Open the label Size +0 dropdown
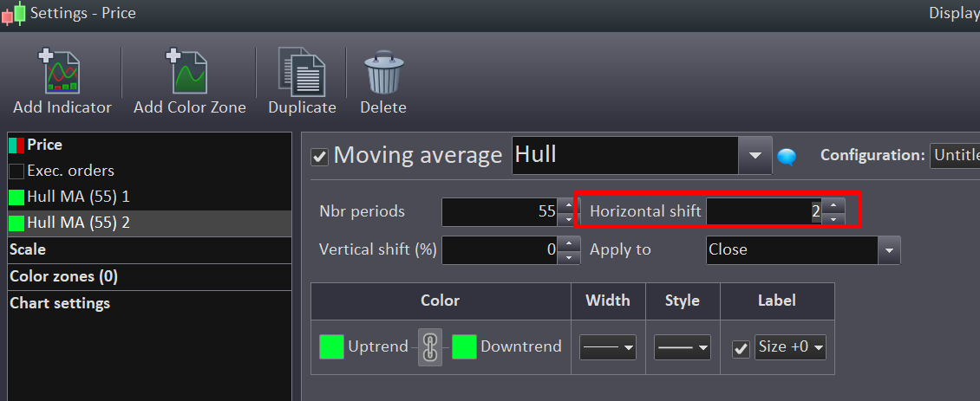This screenshot has width=980, height=401. pyautogui.click(x=790, y=347)
